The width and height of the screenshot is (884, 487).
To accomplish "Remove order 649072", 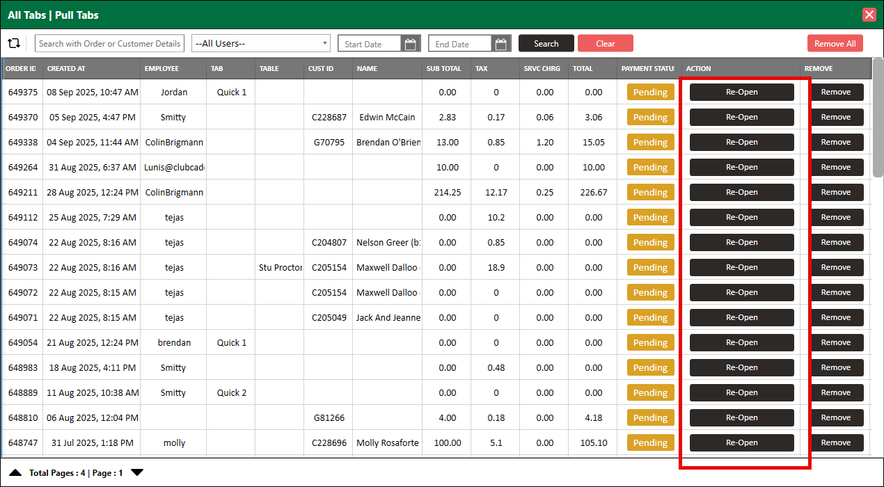I will point(836,292).
